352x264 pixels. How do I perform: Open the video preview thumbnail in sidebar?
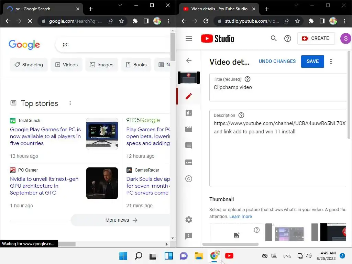tap(189, 78)
